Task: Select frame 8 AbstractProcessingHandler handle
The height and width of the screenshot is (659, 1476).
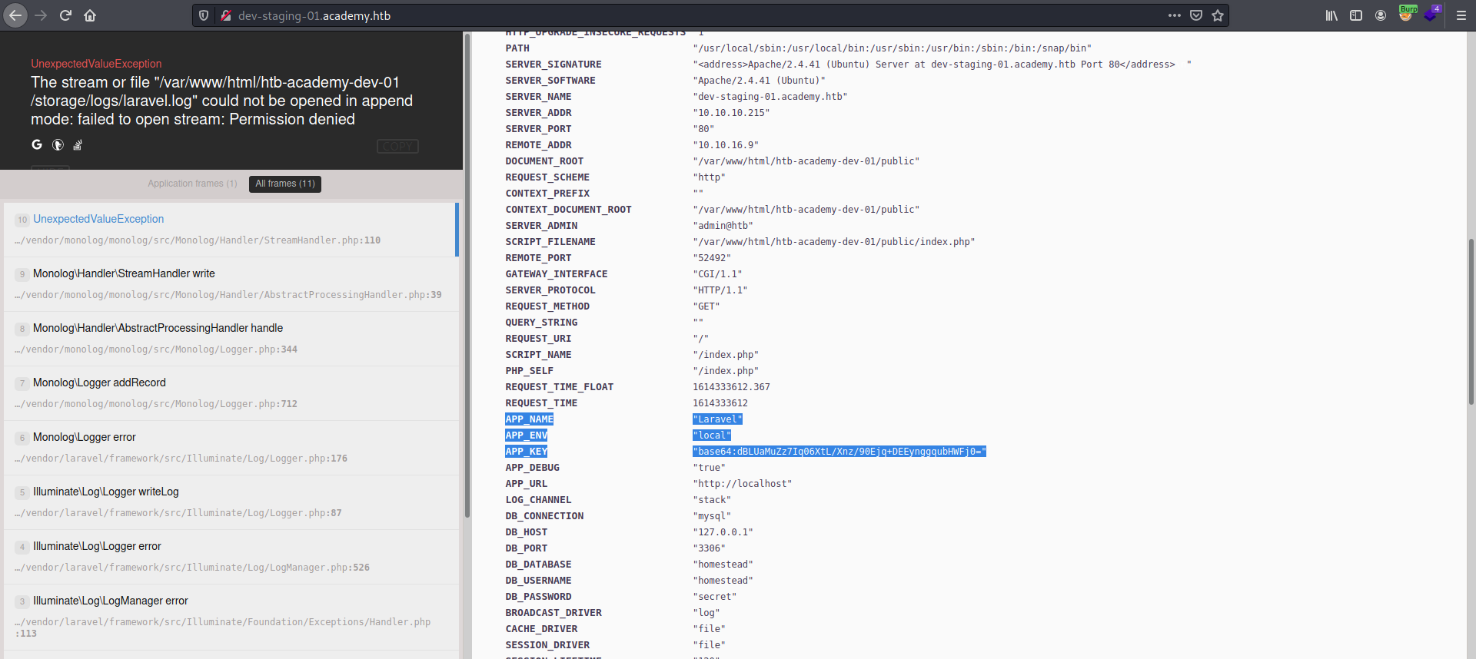Action: click(x=231, y=338)
